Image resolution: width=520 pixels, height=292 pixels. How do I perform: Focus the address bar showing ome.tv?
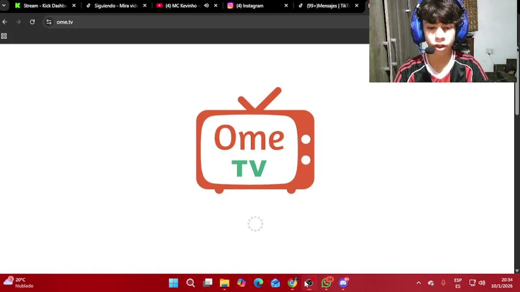click(x=205, y=22)
